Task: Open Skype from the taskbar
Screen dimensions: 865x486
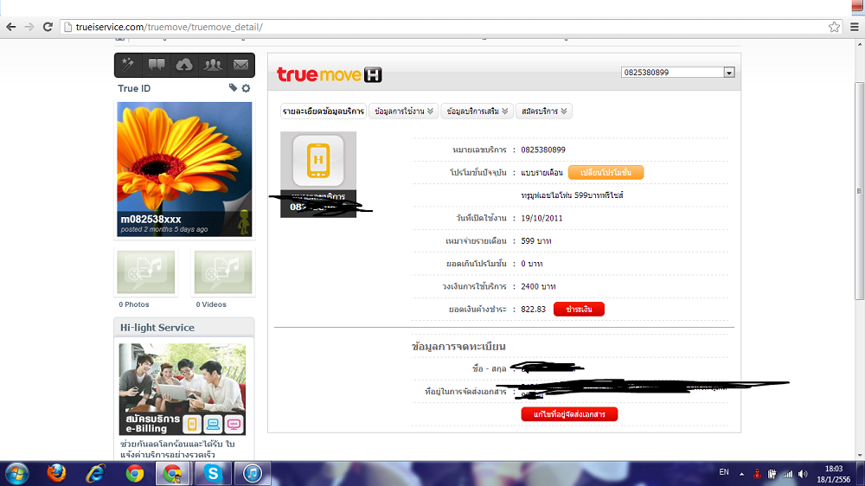Action: (x=213, y=473)
